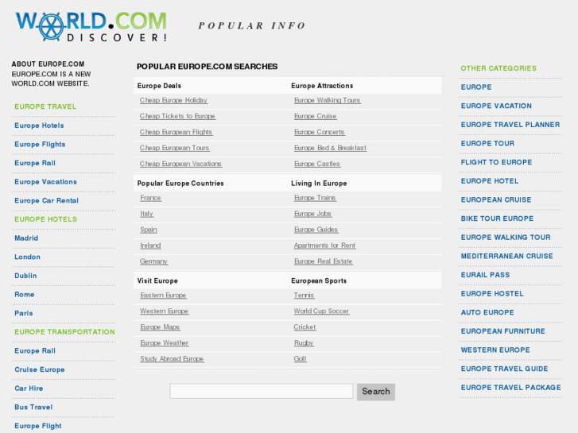Viewport: 578px width, 433px height.
Task: Open the Study Abroad Europe link
Action: (x=172, y=359)
